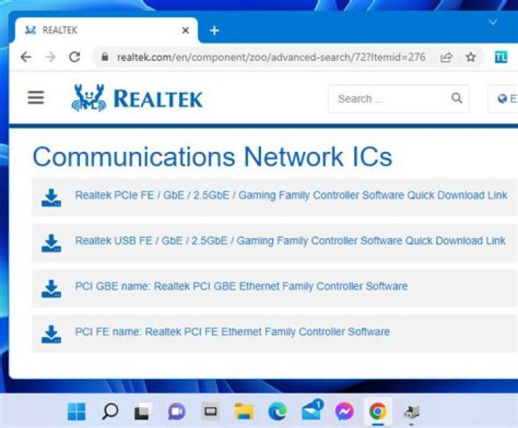518x428 pixels.
Task: Open Realtek PCI GBE Ethernet Family Controller link
Action: (x=241, y=286)
